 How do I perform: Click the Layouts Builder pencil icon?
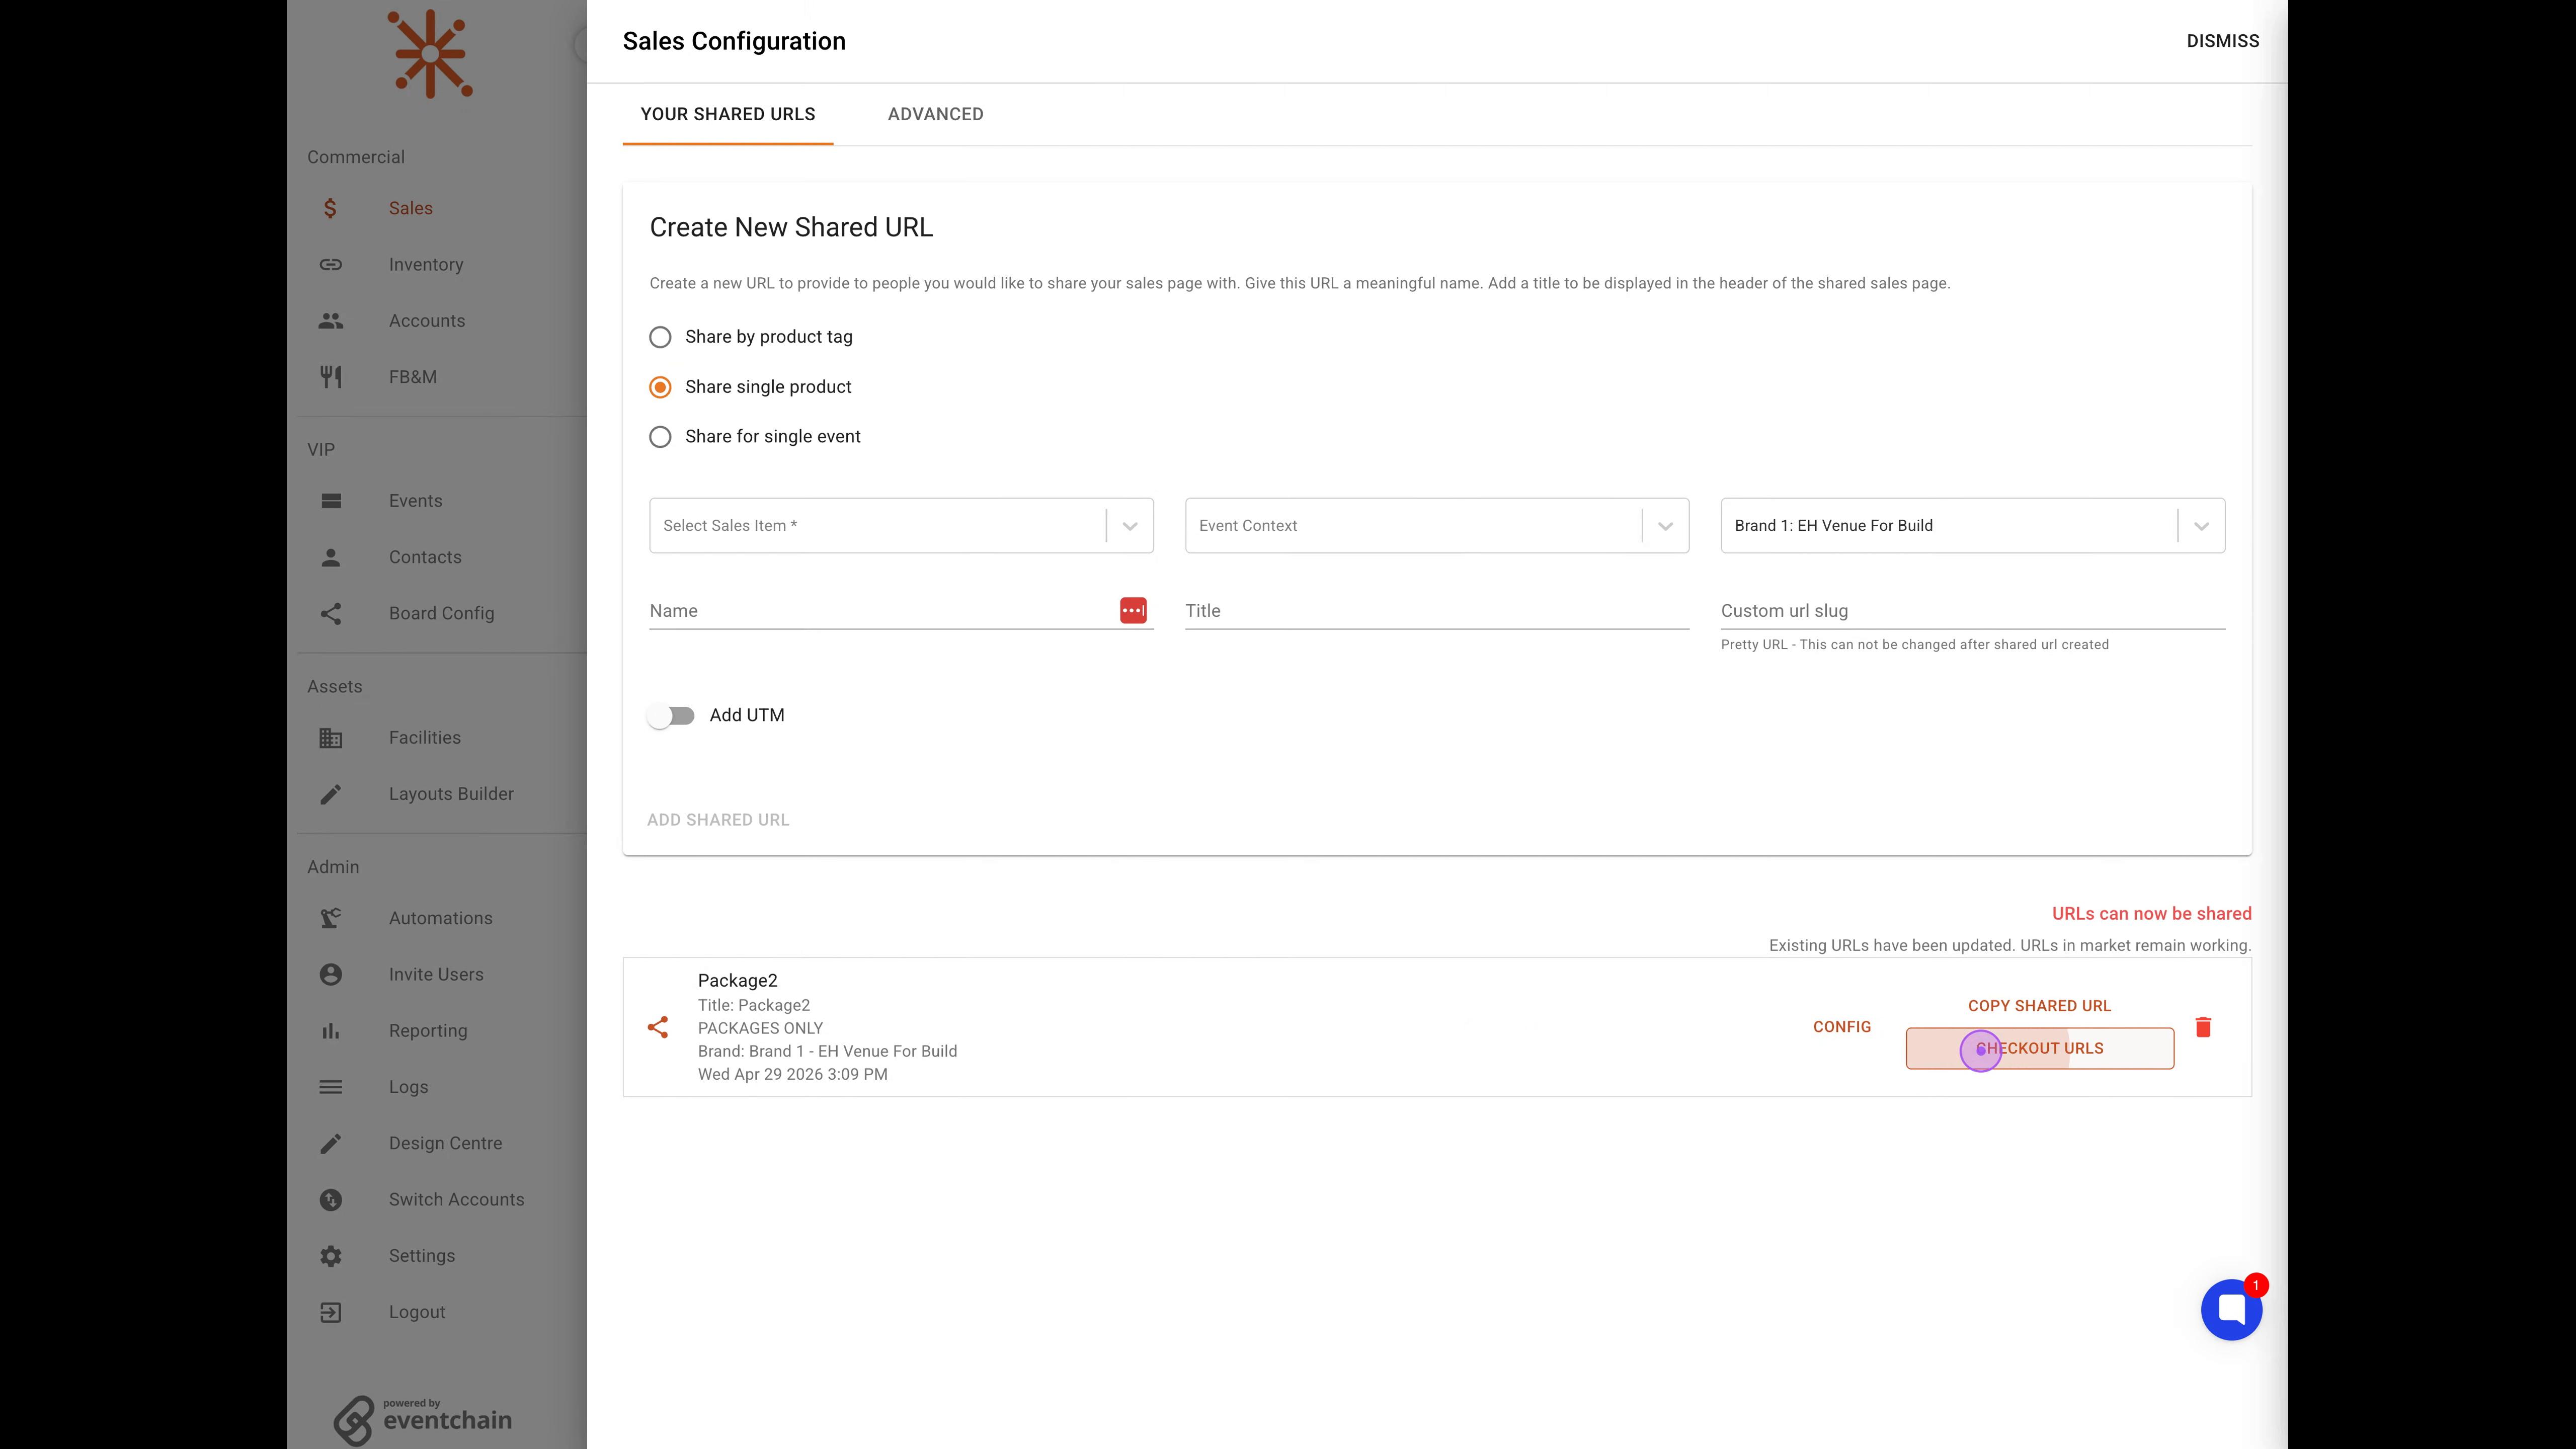tap(331, 794)
